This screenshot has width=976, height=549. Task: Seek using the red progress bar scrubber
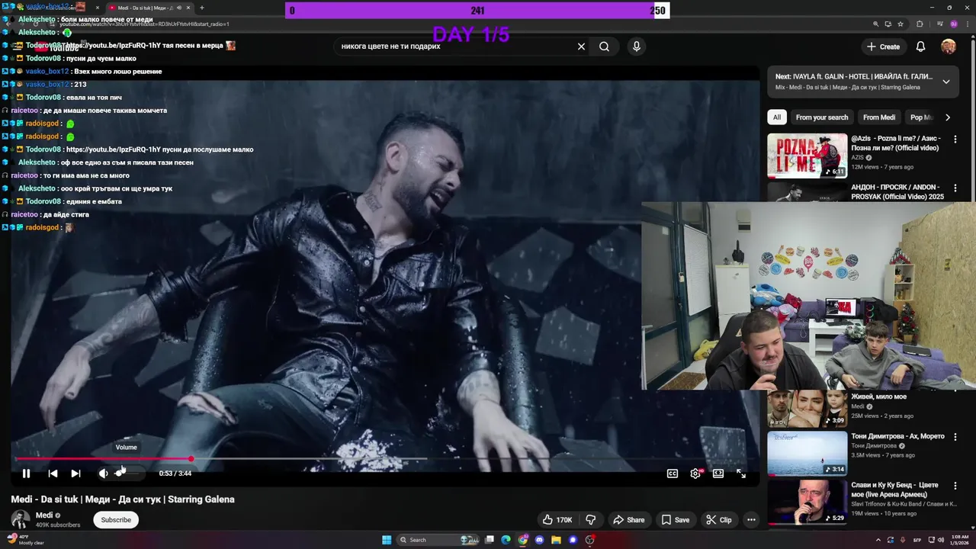[191, 459]
